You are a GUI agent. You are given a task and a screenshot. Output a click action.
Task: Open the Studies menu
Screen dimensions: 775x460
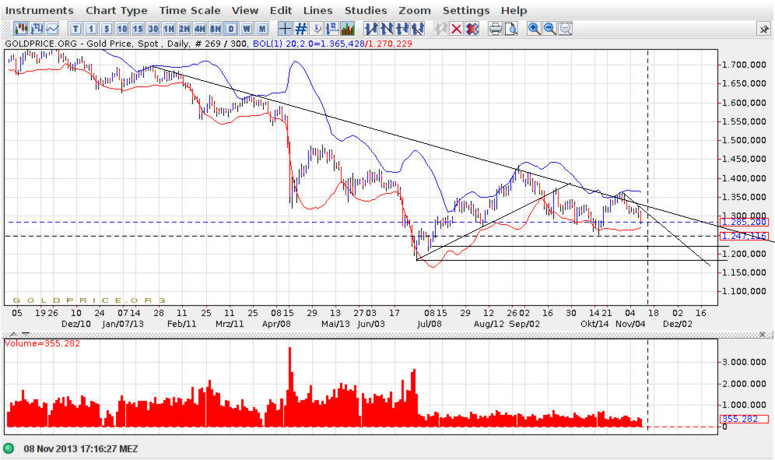click(366, 10)
